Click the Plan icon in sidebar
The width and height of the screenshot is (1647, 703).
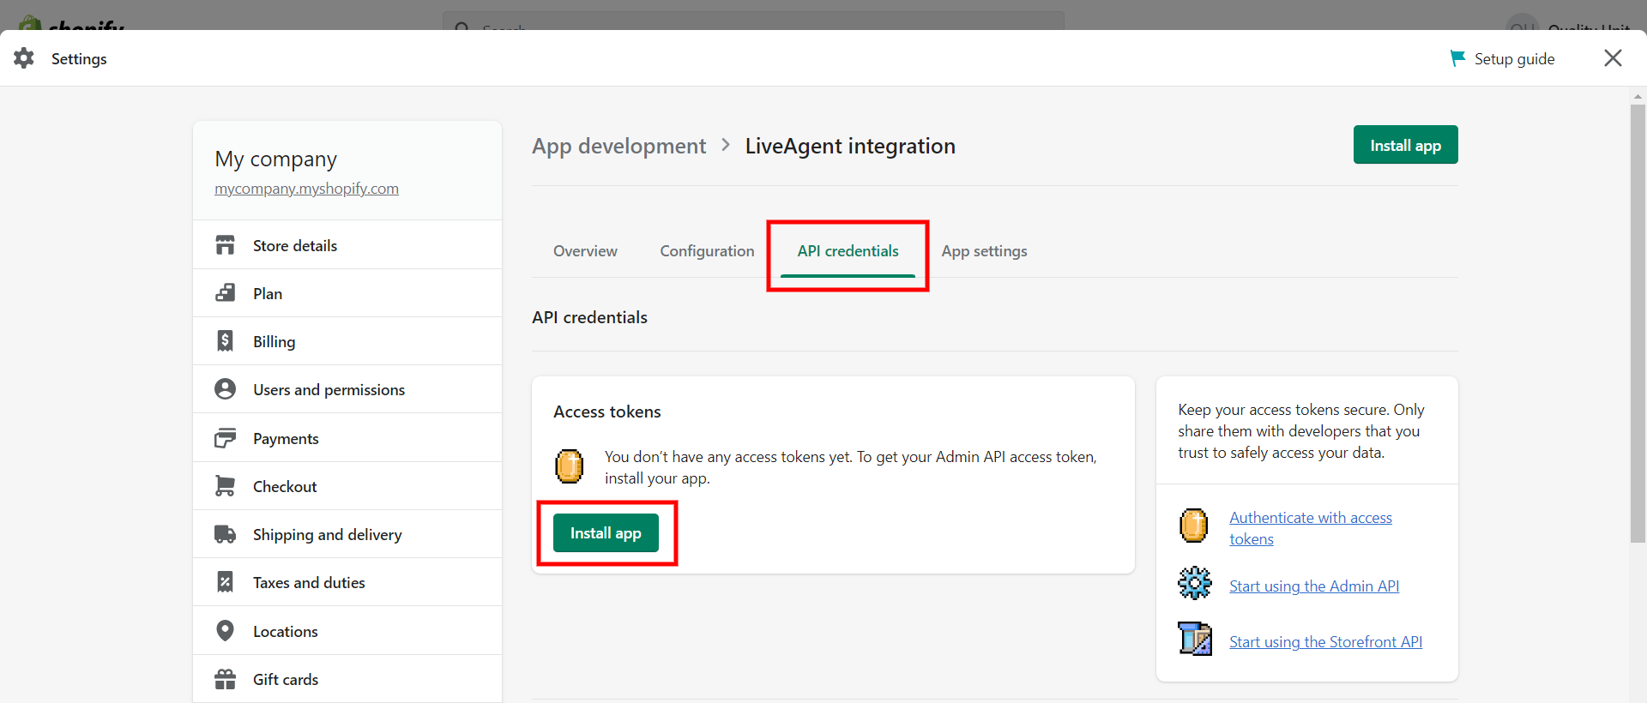click(x=225, y=293)
